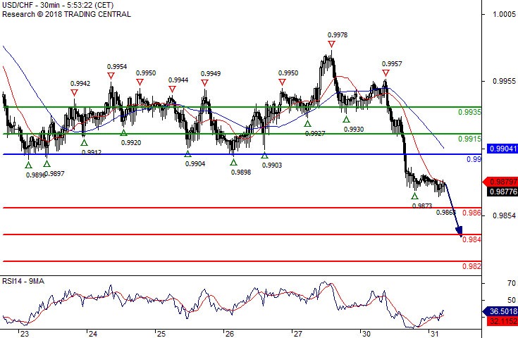Click the 1.0005 price axis label
This screenshot has height=338, width=518.
coord(504,14)
